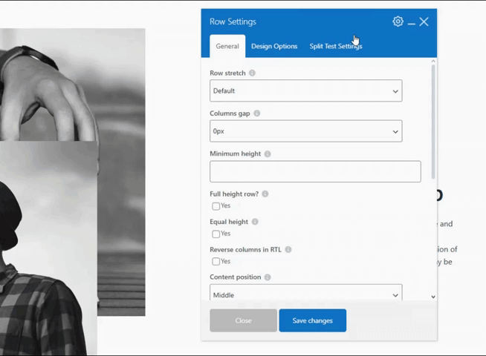Click the Content position help icon
Viewport: 486px width, 356px height.
point(268,277)
